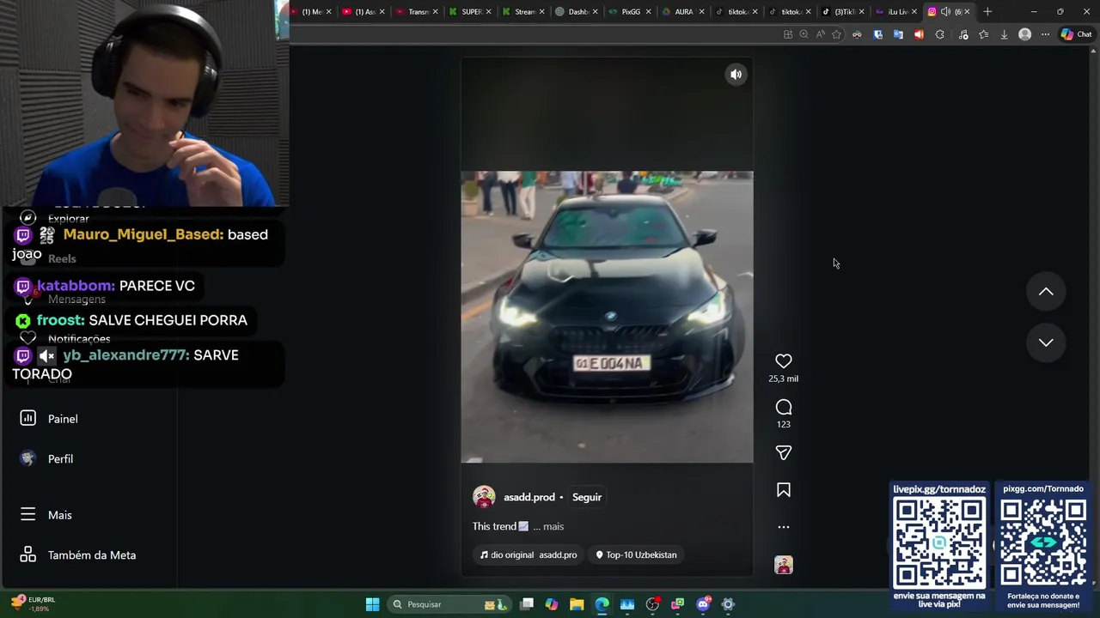Open Microsoft Edge from the taskbar
Image resolution: width=1100 pixels, height=618 pixels.
pyautogui.click(x=602, y=604)
